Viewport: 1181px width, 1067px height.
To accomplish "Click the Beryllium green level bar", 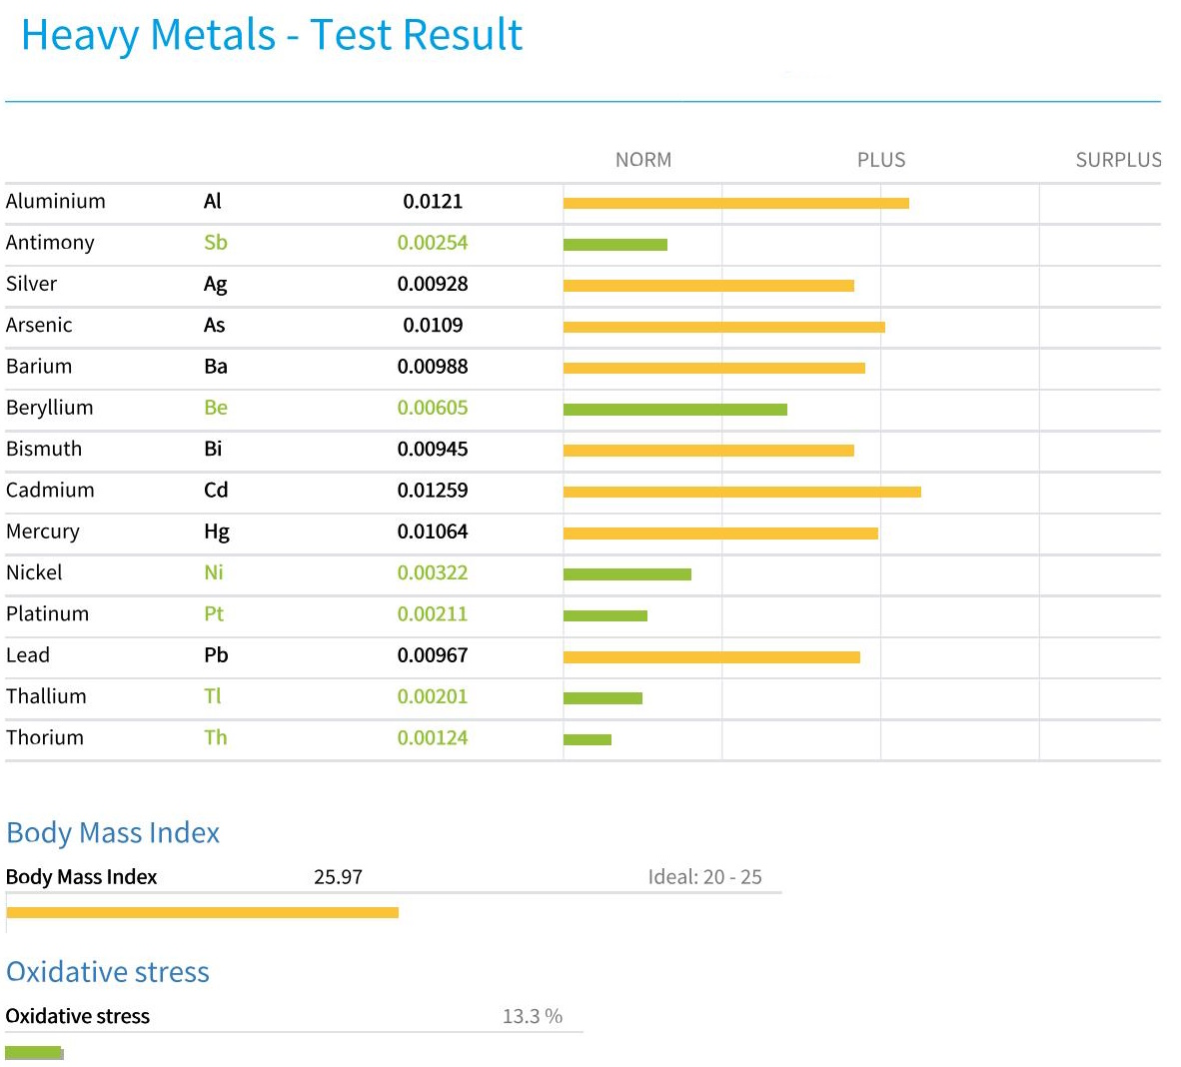I will click(x=674, y=410).
